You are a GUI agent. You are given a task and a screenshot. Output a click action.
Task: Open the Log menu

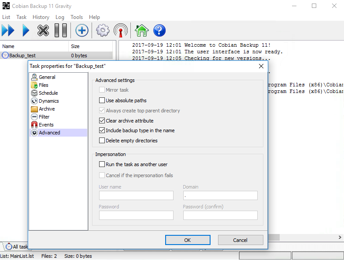59,17
